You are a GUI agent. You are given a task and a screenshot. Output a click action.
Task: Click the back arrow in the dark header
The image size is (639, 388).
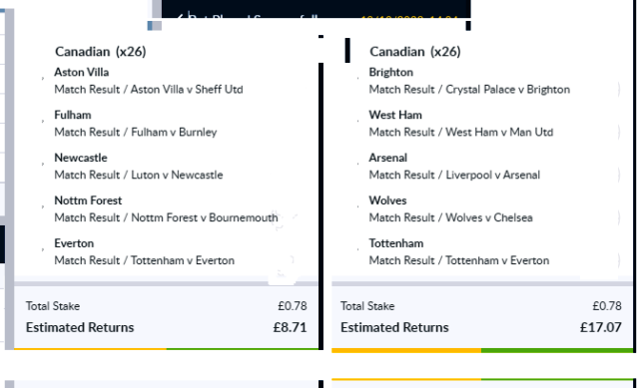click(180, 17)
